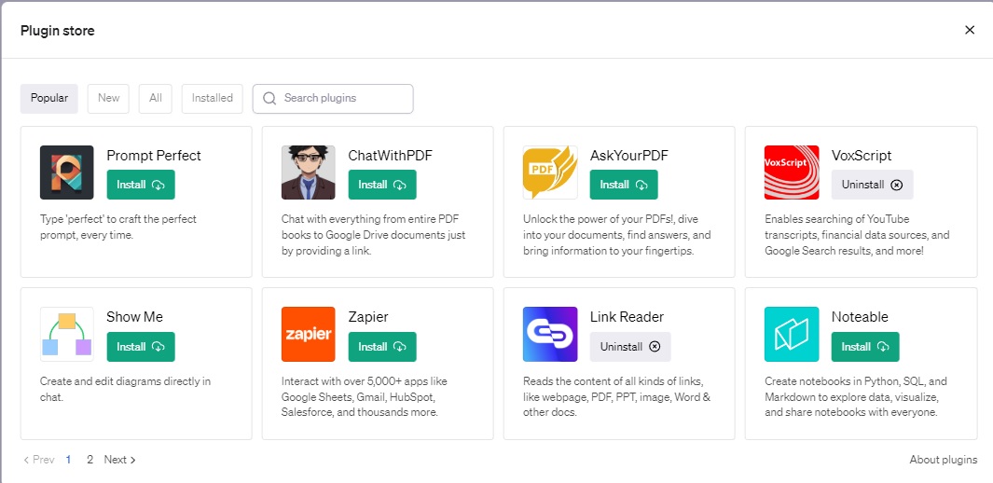Show All plugins tab

[x=155, y=98]
